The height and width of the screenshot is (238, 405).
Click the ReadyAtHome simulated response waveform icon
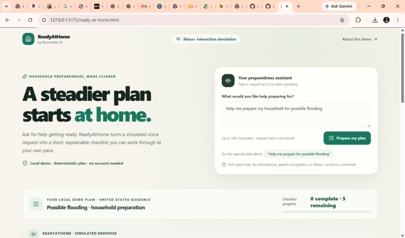tap(34, 234)
